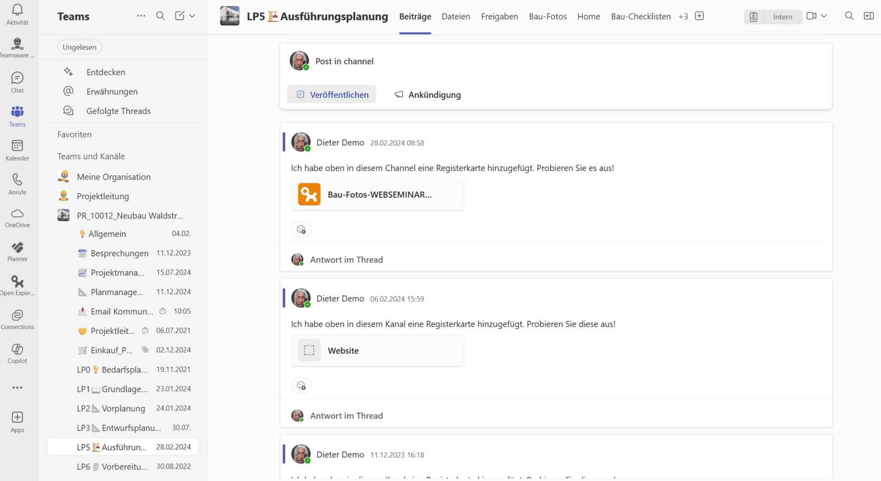Toggle the Ungelesen filter

pyautogui.click(x=79, y=47)
